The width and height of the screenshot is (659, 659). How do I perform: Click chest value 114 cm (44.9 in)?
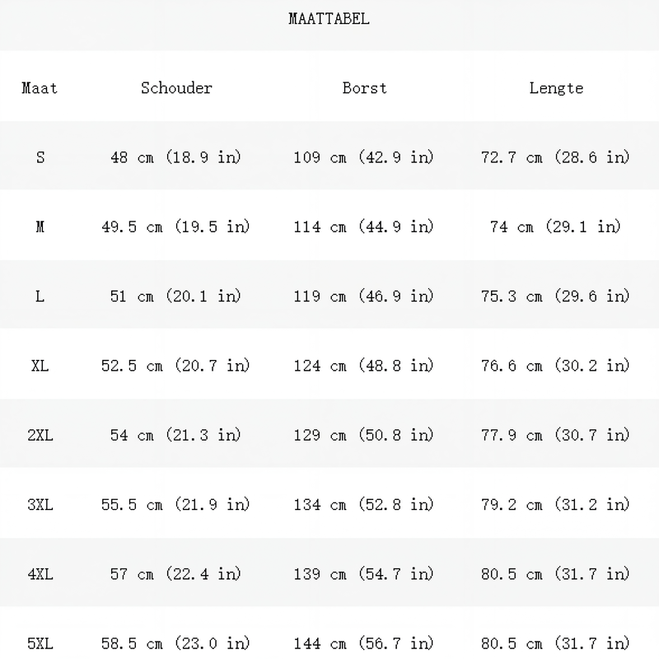coord(363,227)
